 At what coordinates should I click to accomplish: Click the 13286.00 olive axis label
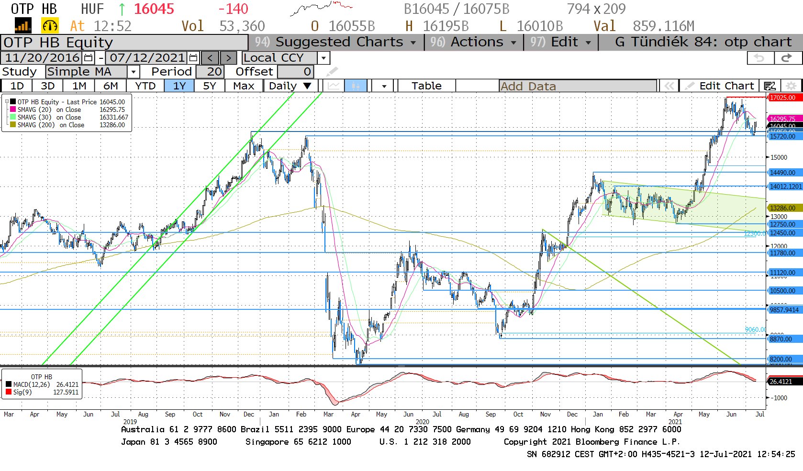pos(785,208)
